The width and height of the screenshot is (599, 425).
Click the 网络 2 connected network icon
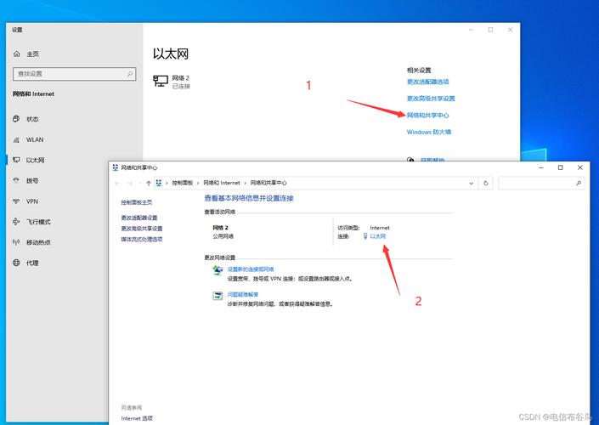coord(161,81)
